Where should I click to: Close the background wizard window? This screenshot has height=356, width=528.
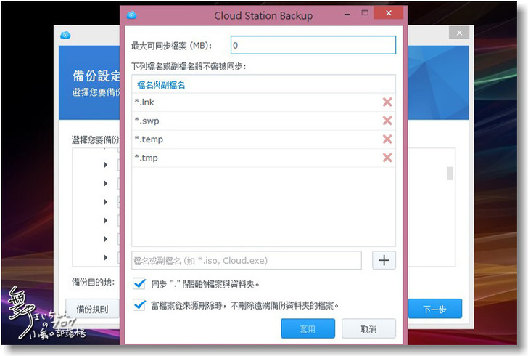[x=459, y=33]
